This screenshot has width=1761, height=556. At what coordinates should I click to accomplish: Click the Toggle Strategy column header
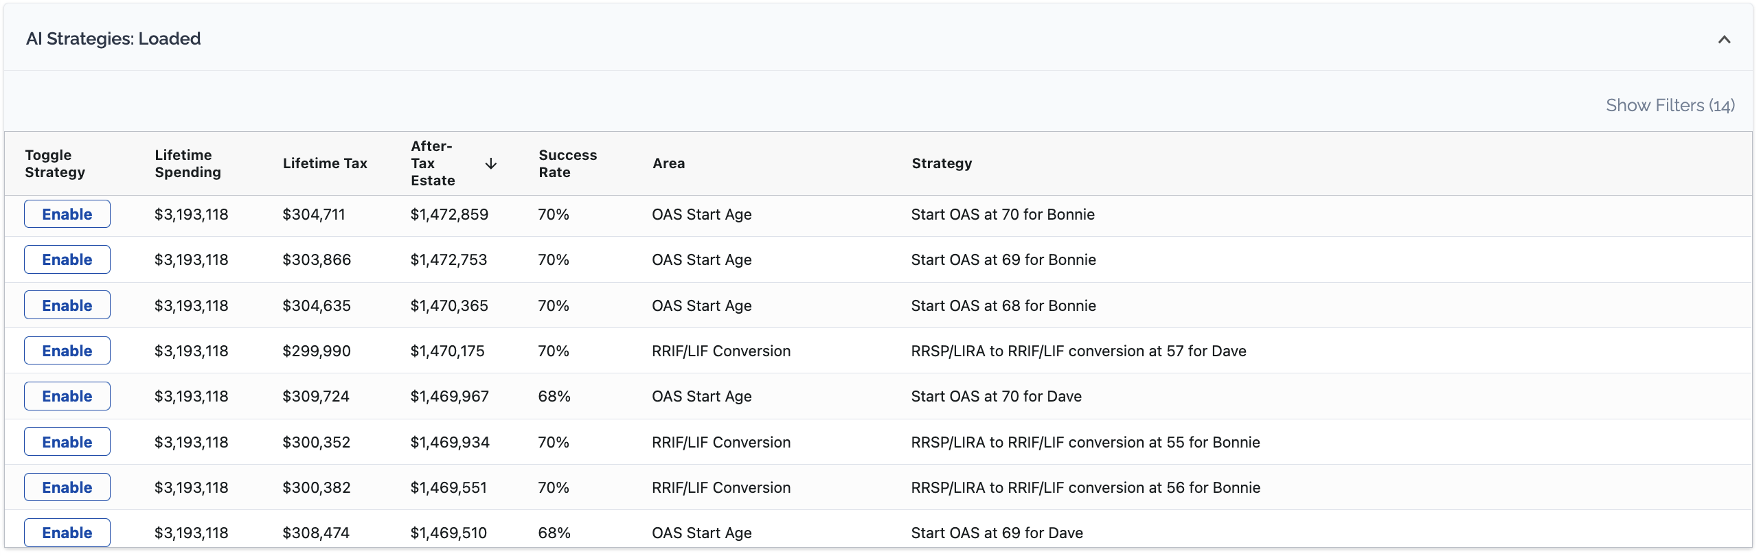55,163
